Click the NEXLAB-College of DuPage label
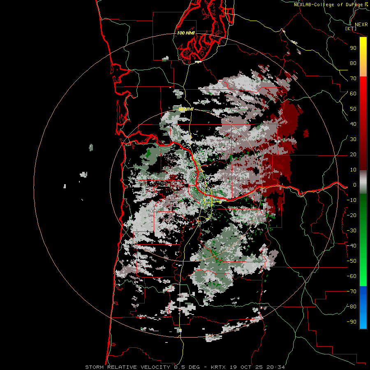Viewport: 370px width, 370px height. pyautogui.click(x=328, y=5)
